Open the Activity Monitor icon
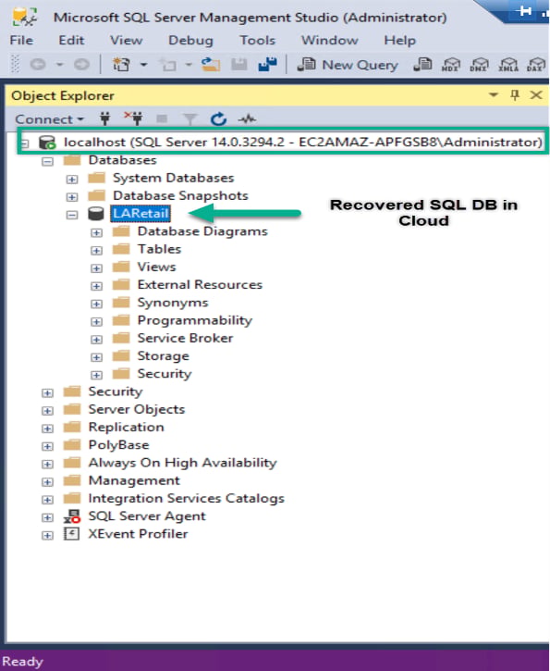This screenshot has height=671, width=550. (247, 119)
